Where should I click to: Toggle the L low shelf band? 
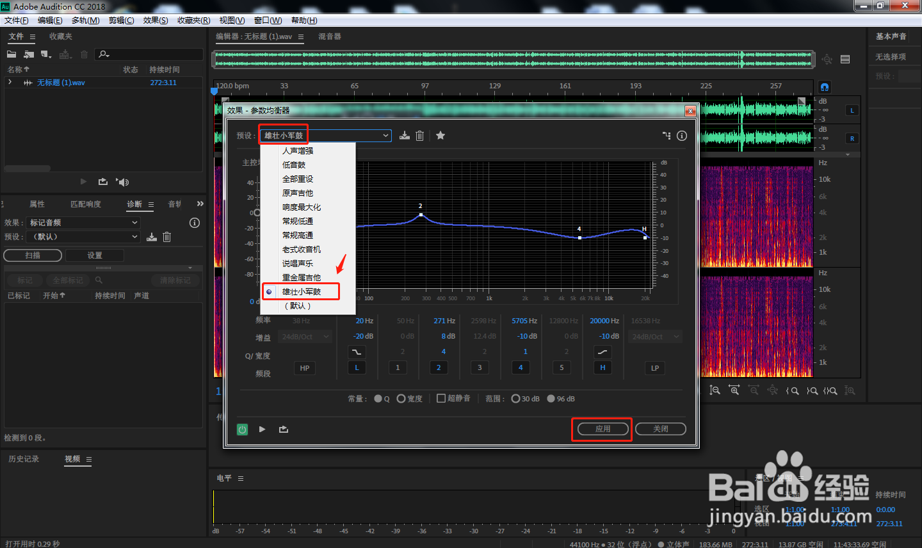tap(357, 367)
